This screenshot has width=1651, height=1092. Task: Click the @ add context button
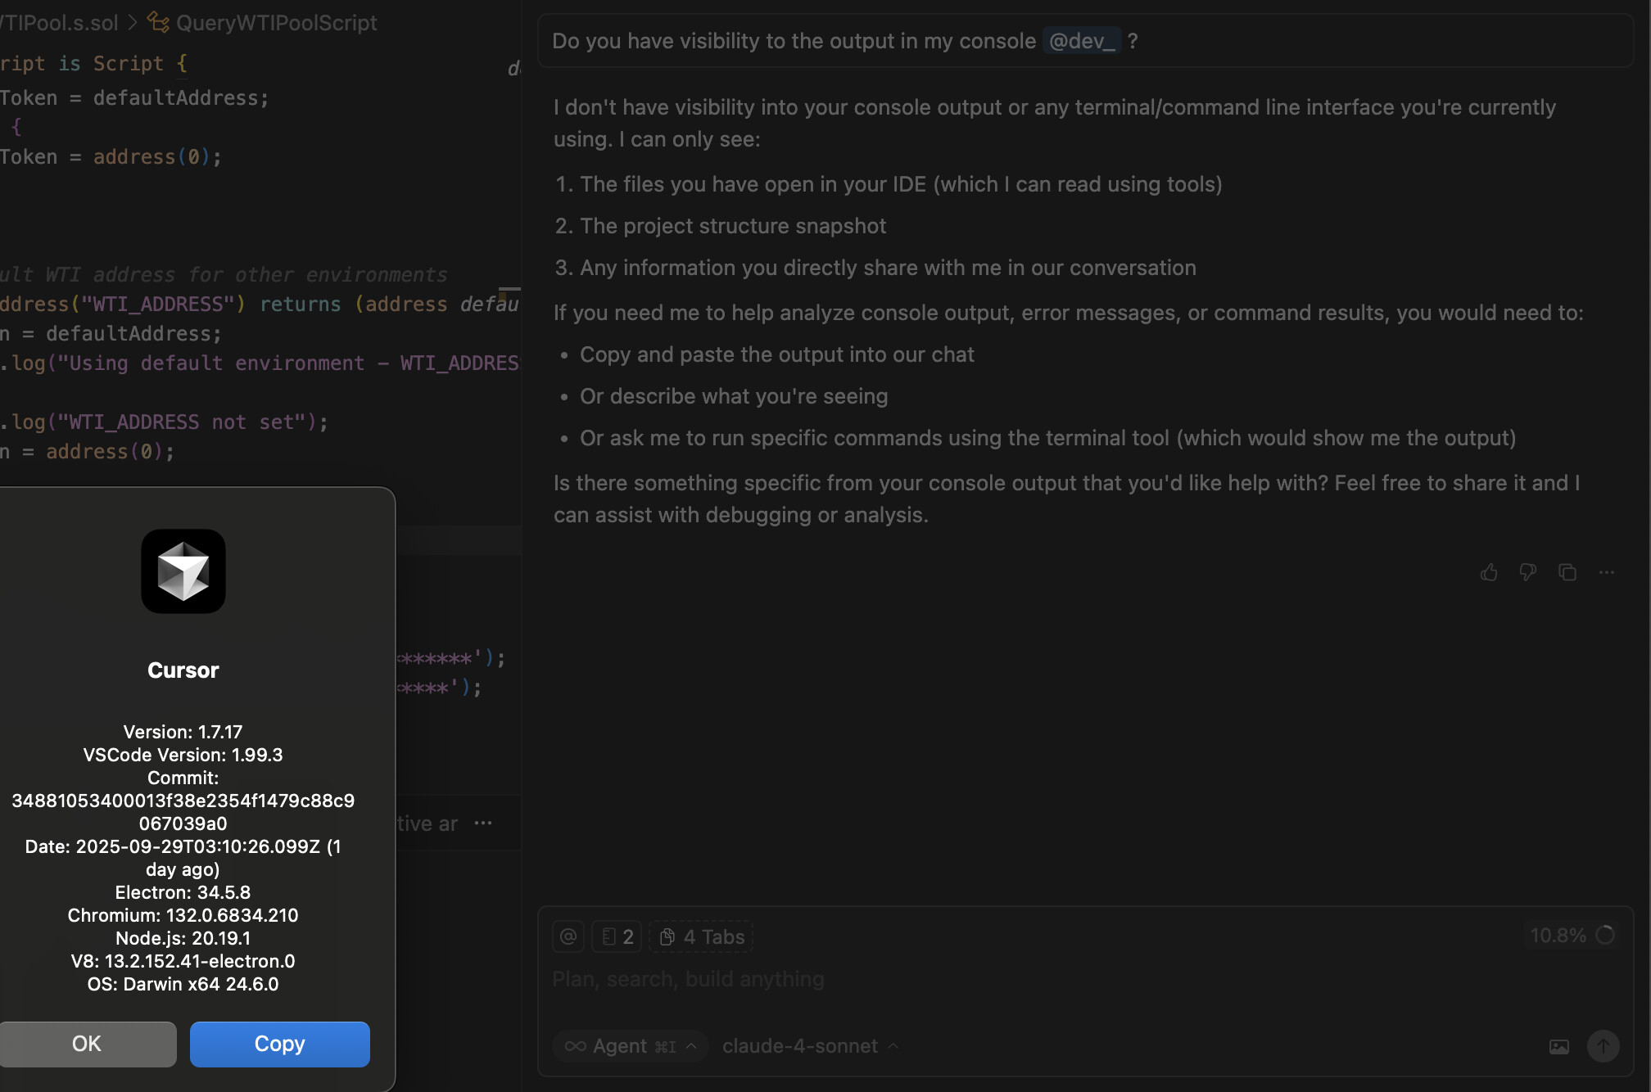click(568, 936)
